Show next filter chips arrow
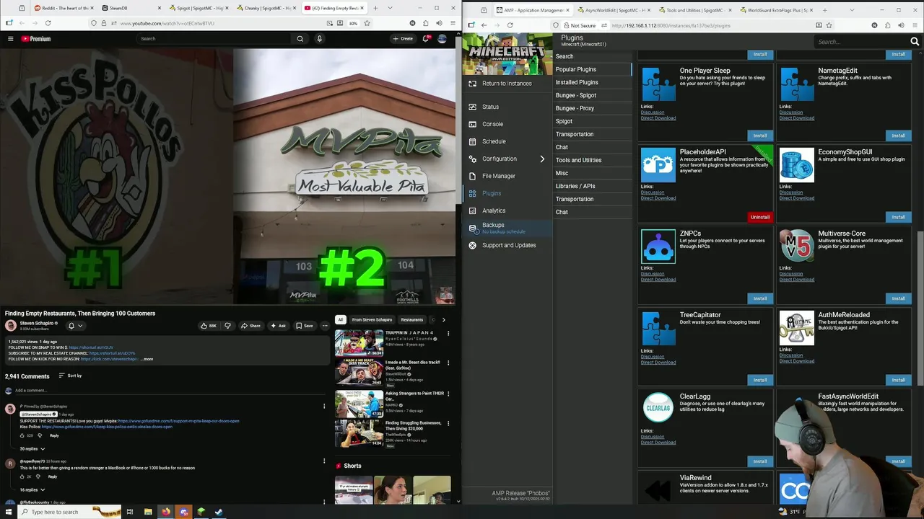924x519 pixels. click(x=443, y=319)
